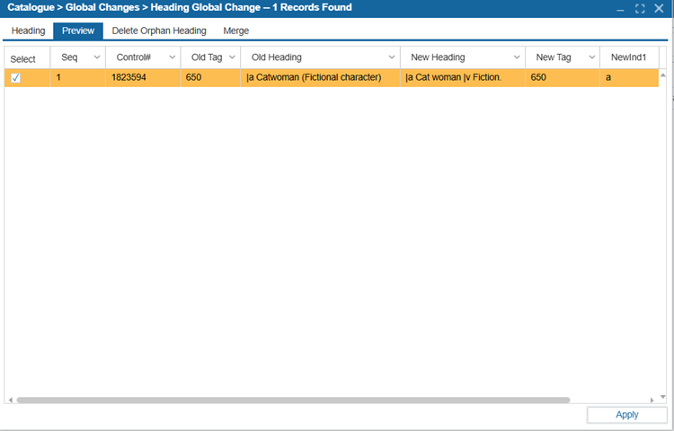This screenshot has width=674, height=431.
Task: Select the Preview tab
Action: [78, 31]
